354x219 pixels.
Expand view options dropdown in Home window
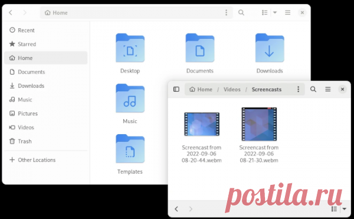[275, 12]
